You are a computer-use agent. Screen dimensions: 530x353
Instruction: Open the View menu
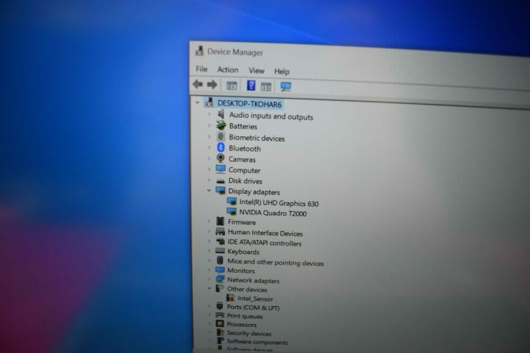click(x=256, y=70)
